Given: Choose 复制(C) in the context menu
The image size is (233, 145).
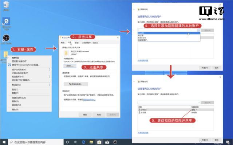Looking at the screenshot, I should [29, 93].
